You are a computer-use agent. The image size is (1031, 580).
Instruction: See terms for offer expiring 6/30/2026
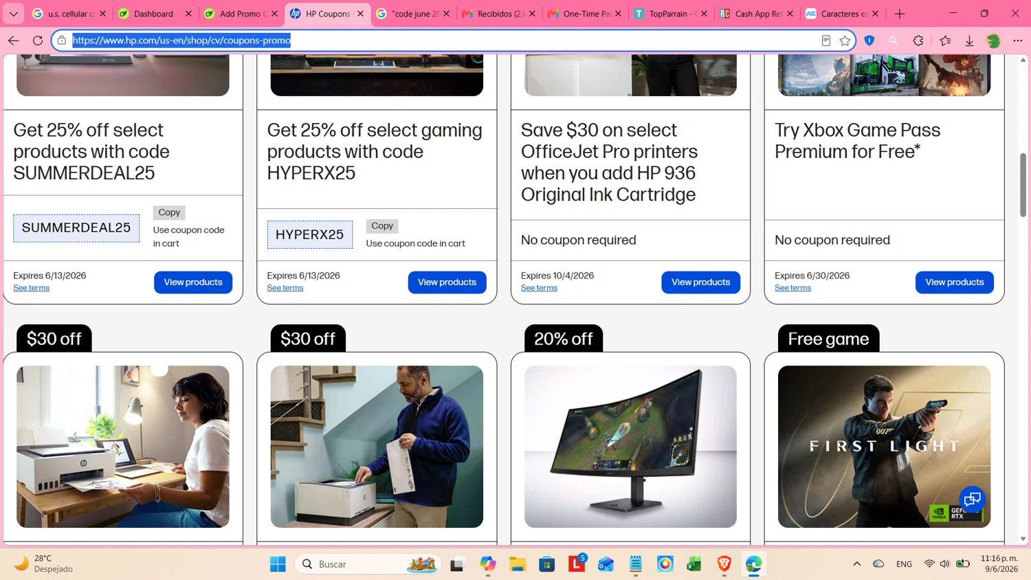(792, 288)
